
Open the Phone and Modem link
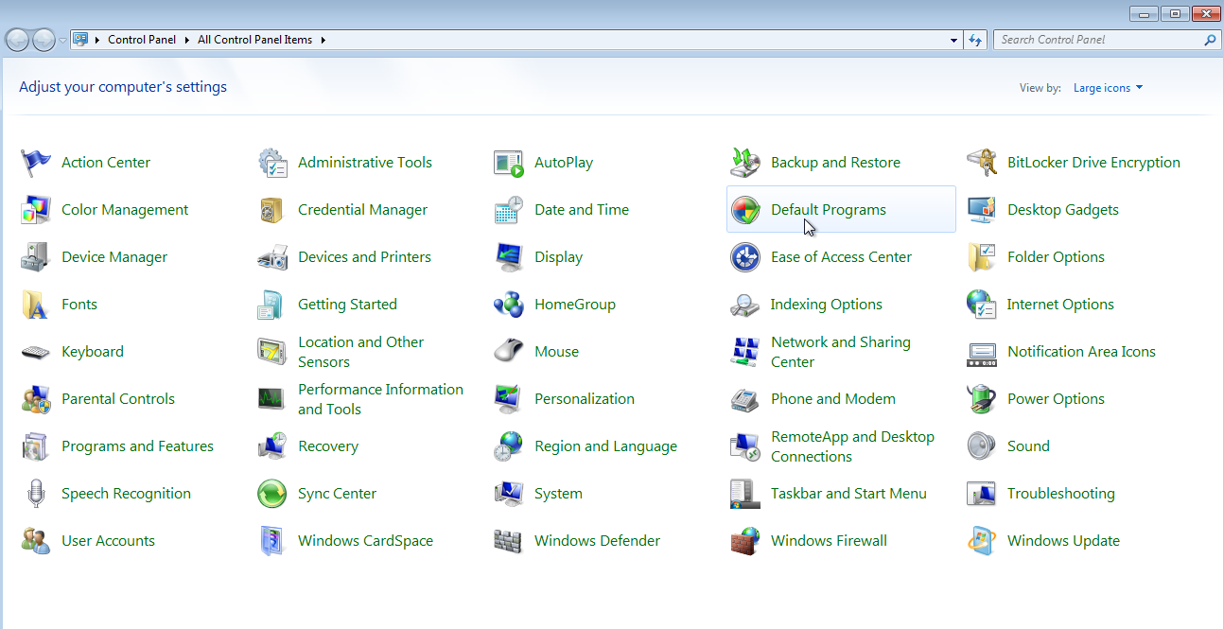pyautogui.click(x=833, y=399)
